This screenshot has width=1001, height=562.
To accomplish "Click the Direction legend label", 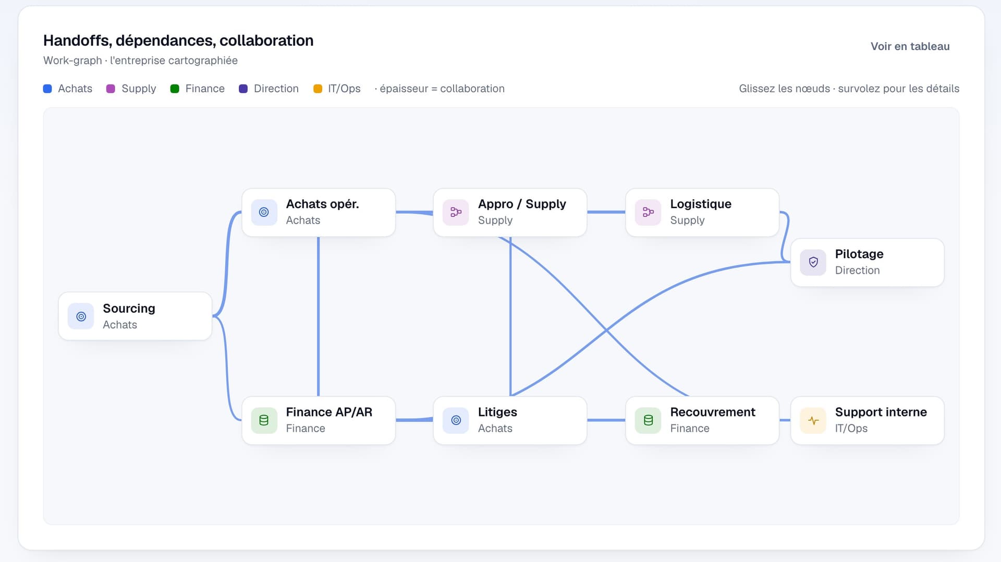I will coord(276,89).
